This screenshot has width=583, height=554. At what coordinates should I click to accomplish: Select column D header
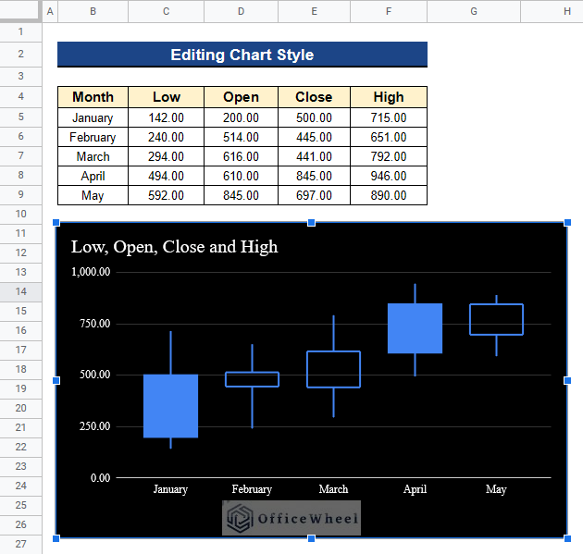[241, 11]
